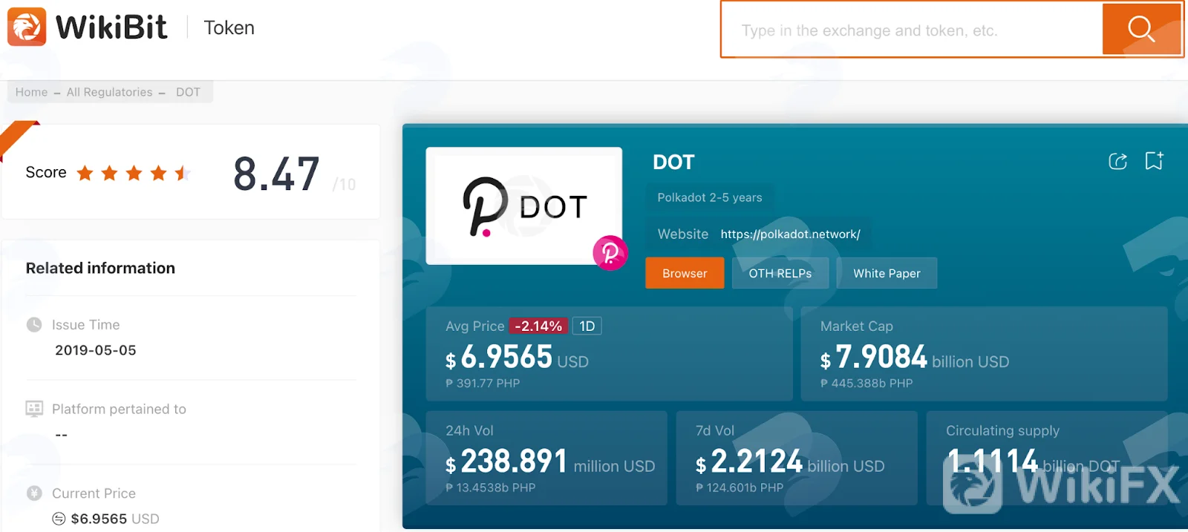Click the clock icon beside Issue Time

tap(34, 324)
